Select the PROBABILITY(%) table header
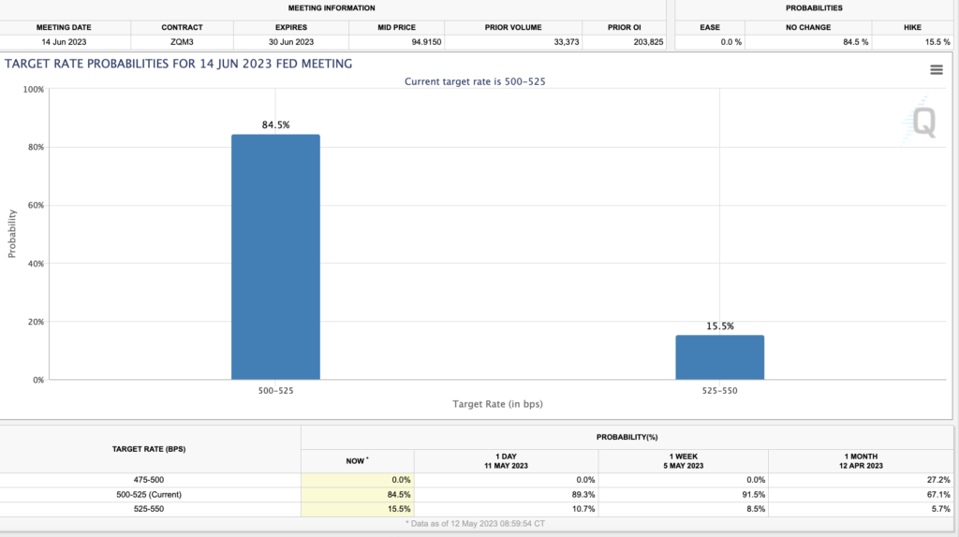Image resolution: width=959 pixels, height=537 pixels. point(627,438)
